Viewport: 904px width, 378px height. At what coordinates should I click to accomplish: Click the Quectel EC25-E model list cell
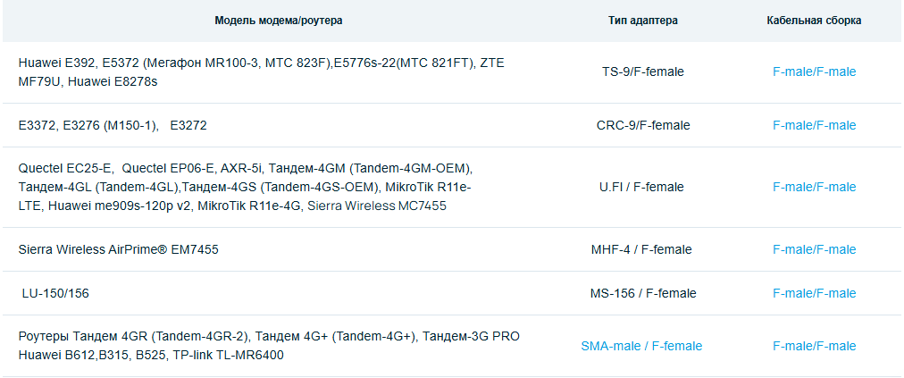click(245, 187)
